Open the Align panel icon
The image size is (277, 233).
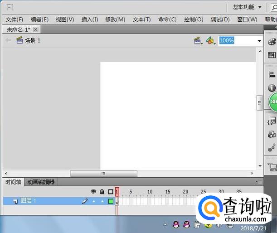272,74
